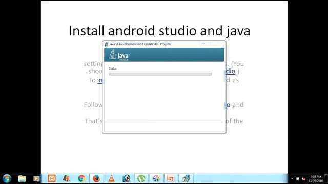Click the Java SE Development Kit title text
This screenshot has width=328, height=184.
140,44
